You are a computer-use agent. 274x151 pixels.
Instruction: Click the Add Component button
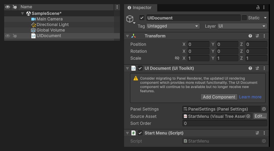pyautogui.click(x=219, y=97)
